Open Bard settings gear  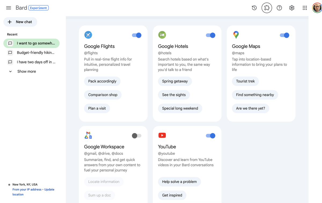tap(292, 8)
